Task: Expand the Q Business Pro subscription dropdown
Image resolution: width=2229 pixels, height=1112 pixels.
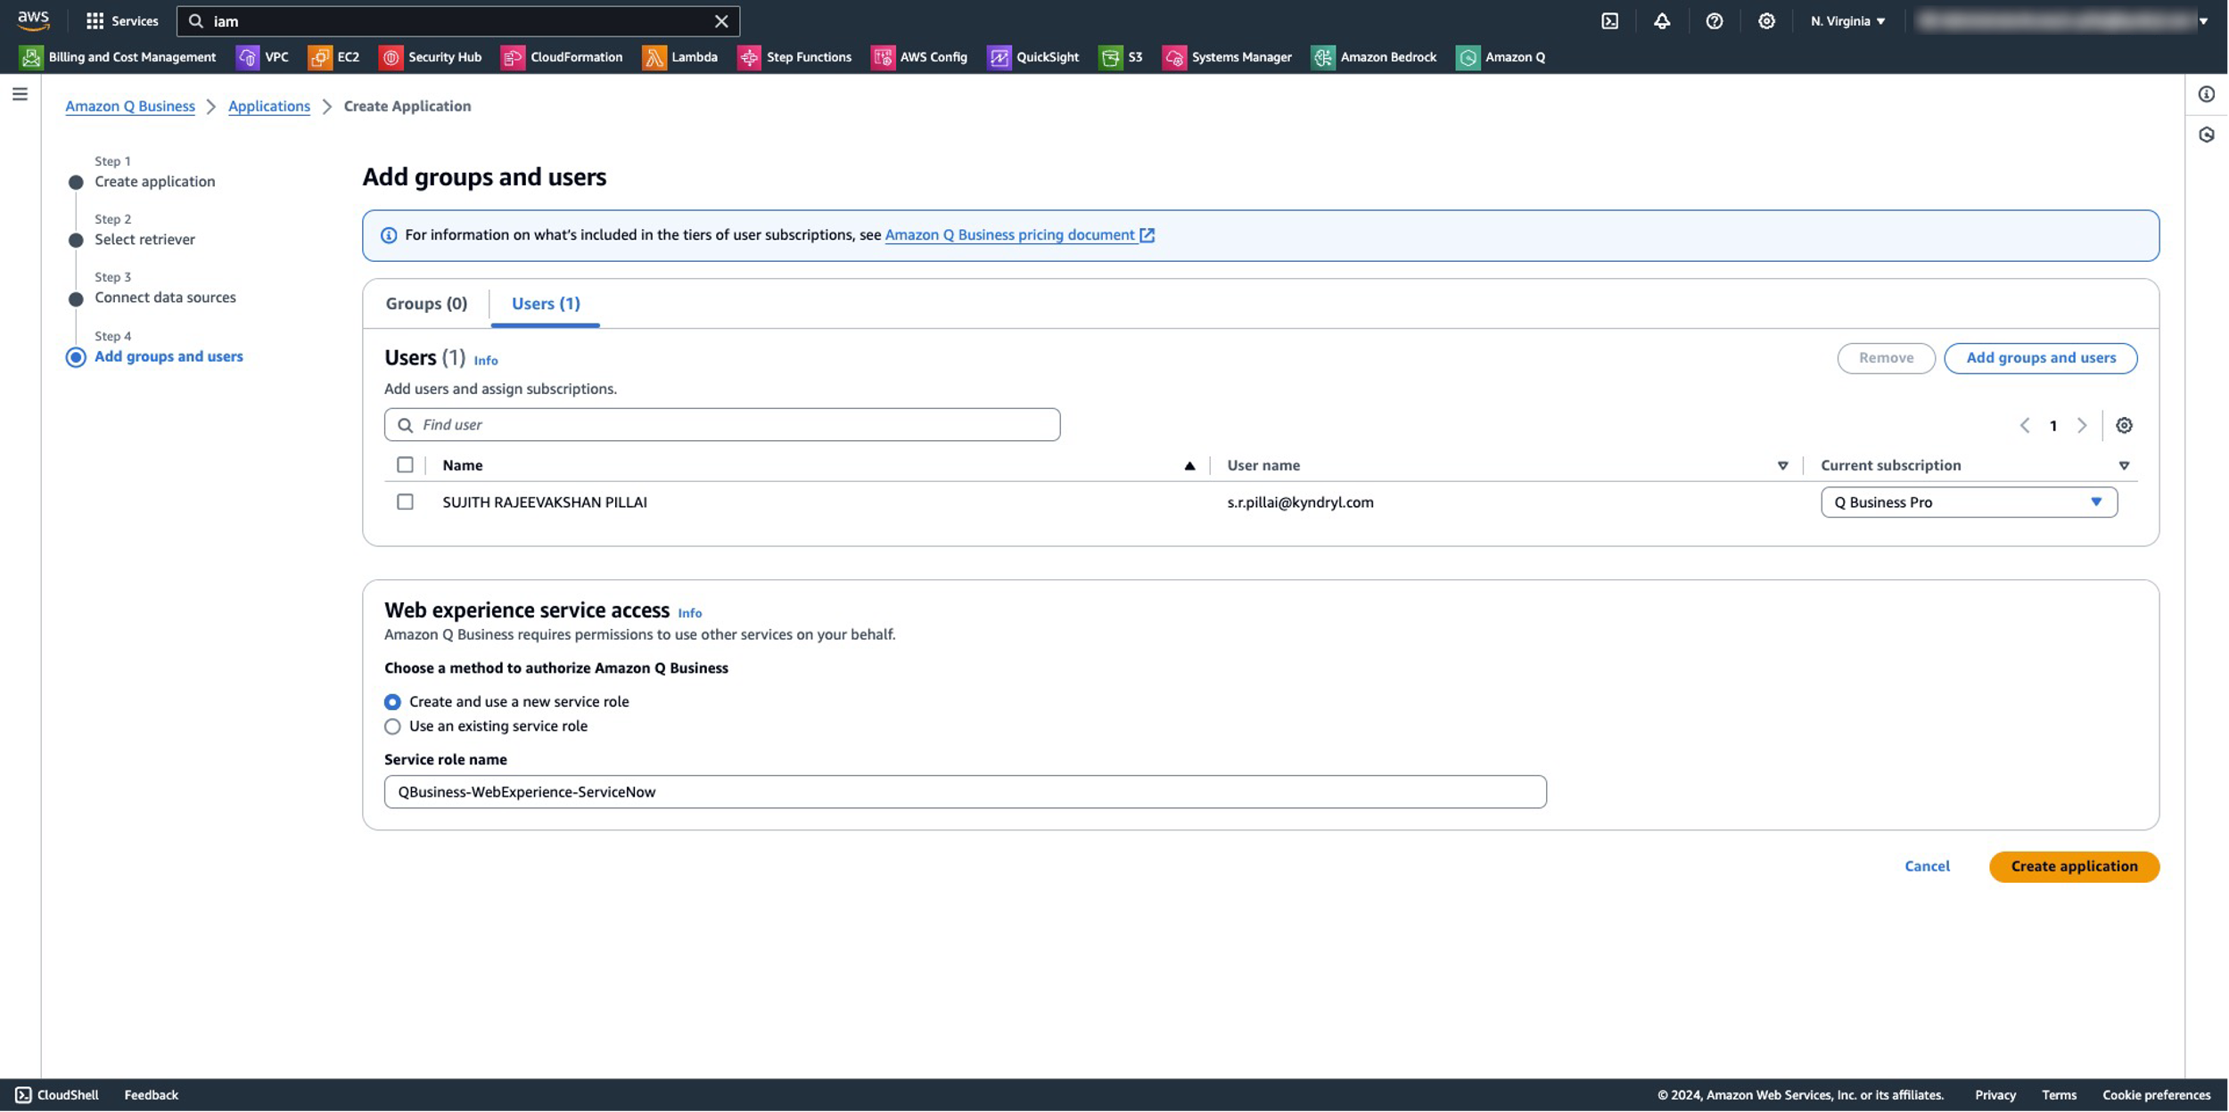Action: coord(1969,503)
